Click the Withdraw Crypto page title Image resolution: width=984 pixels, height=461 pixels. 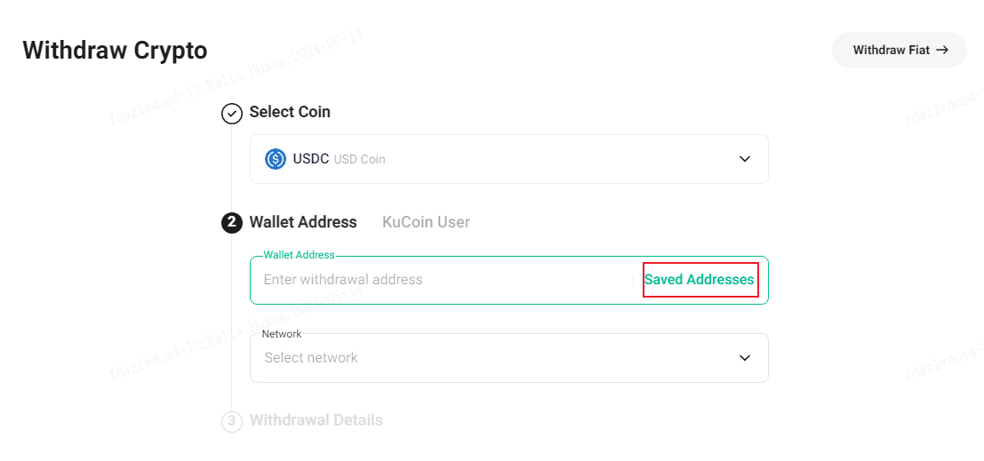coord(115,50)
